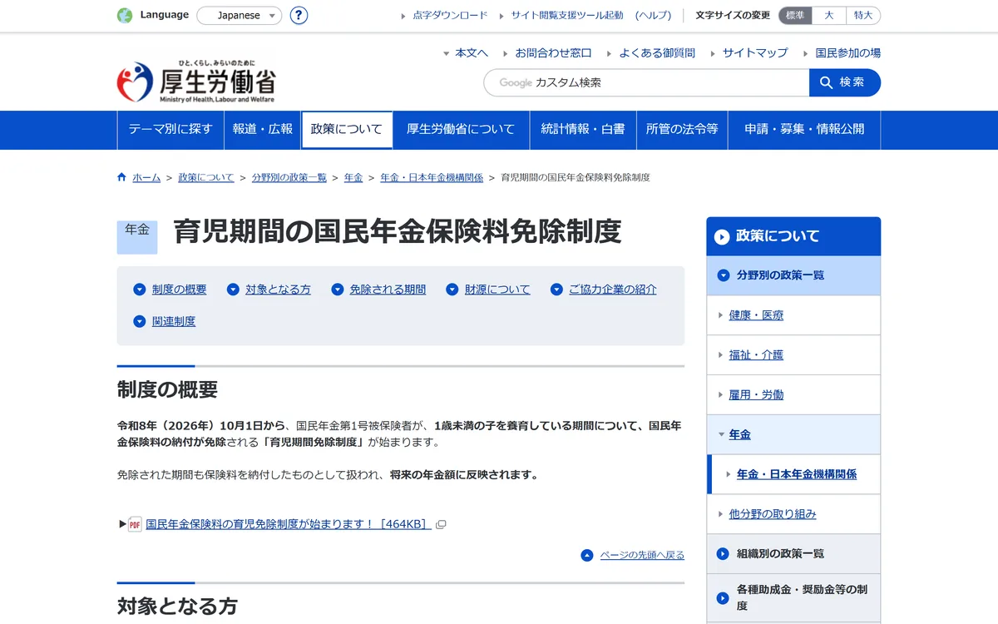This screenshot has height=624, width=998.
Task: Click arrow icon in 政策について sidebar header
Action: click(x=722, y=237)
